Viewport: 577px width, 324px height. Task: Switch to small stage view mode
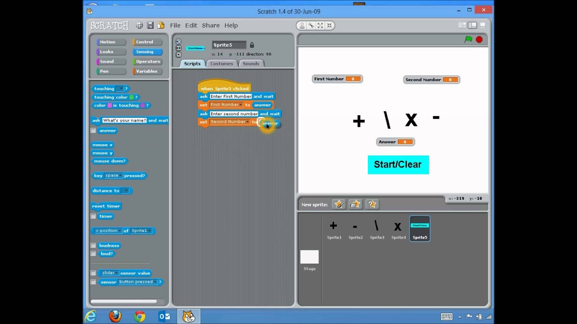462,26
